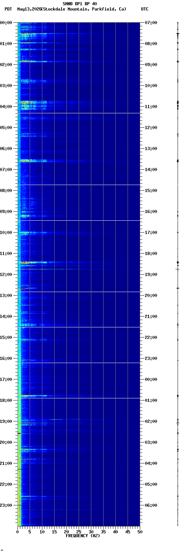193x554 pixels.
Task: Click the UTC time label "08:00"
Action: coord(151,44)
